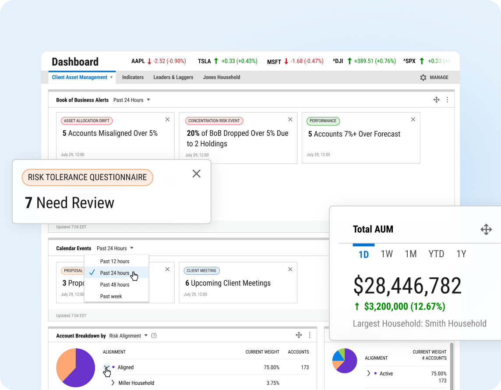The width and height of the screenshot is (501, 390).
Task: Choose the Past 24 hours option
Action: (x=116, y=273)
